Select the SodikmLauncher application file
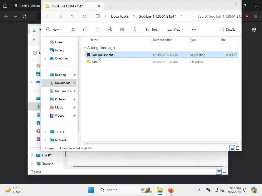 pos(162,55)
